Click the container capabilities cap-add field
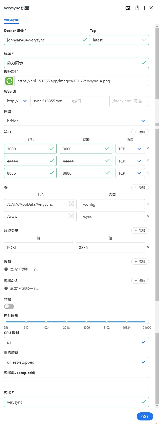The image size is (159, 424). pyautogui.click(x=76, y=382)
